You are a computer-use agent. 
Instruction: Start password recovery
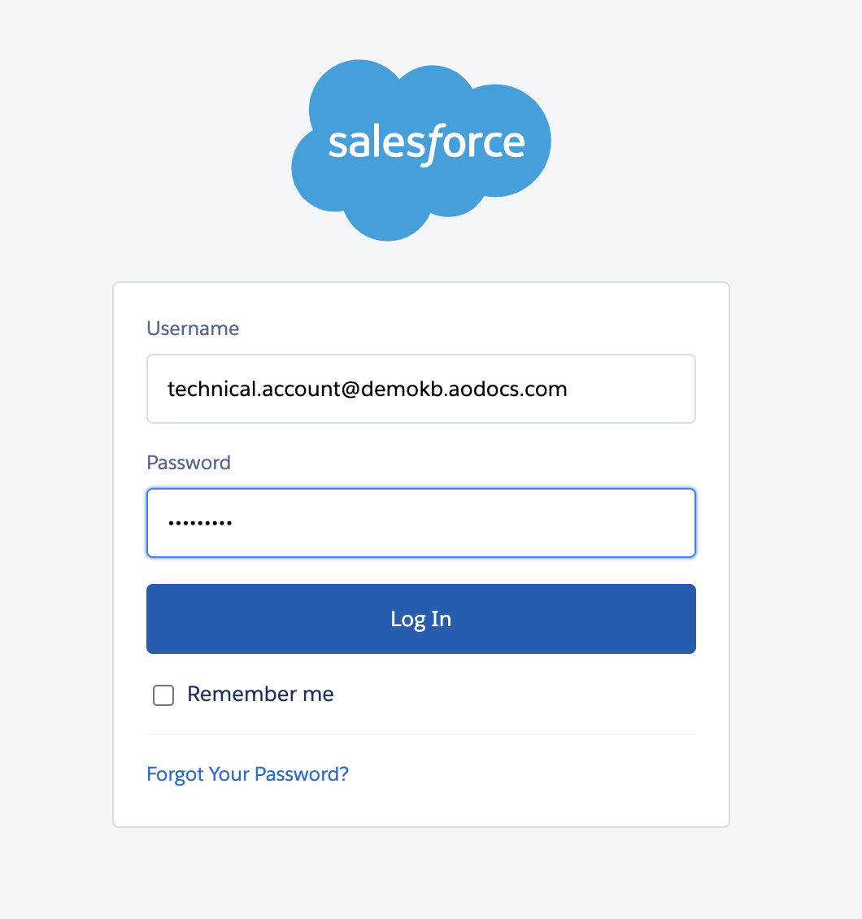click(x=247, y=773)
